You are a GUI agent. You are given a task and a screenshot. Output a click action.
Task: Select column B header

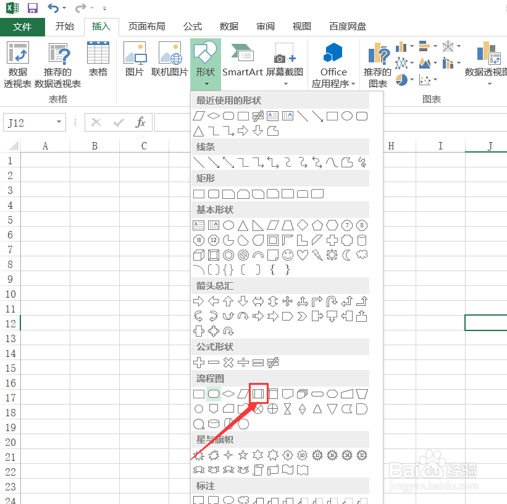94,146
